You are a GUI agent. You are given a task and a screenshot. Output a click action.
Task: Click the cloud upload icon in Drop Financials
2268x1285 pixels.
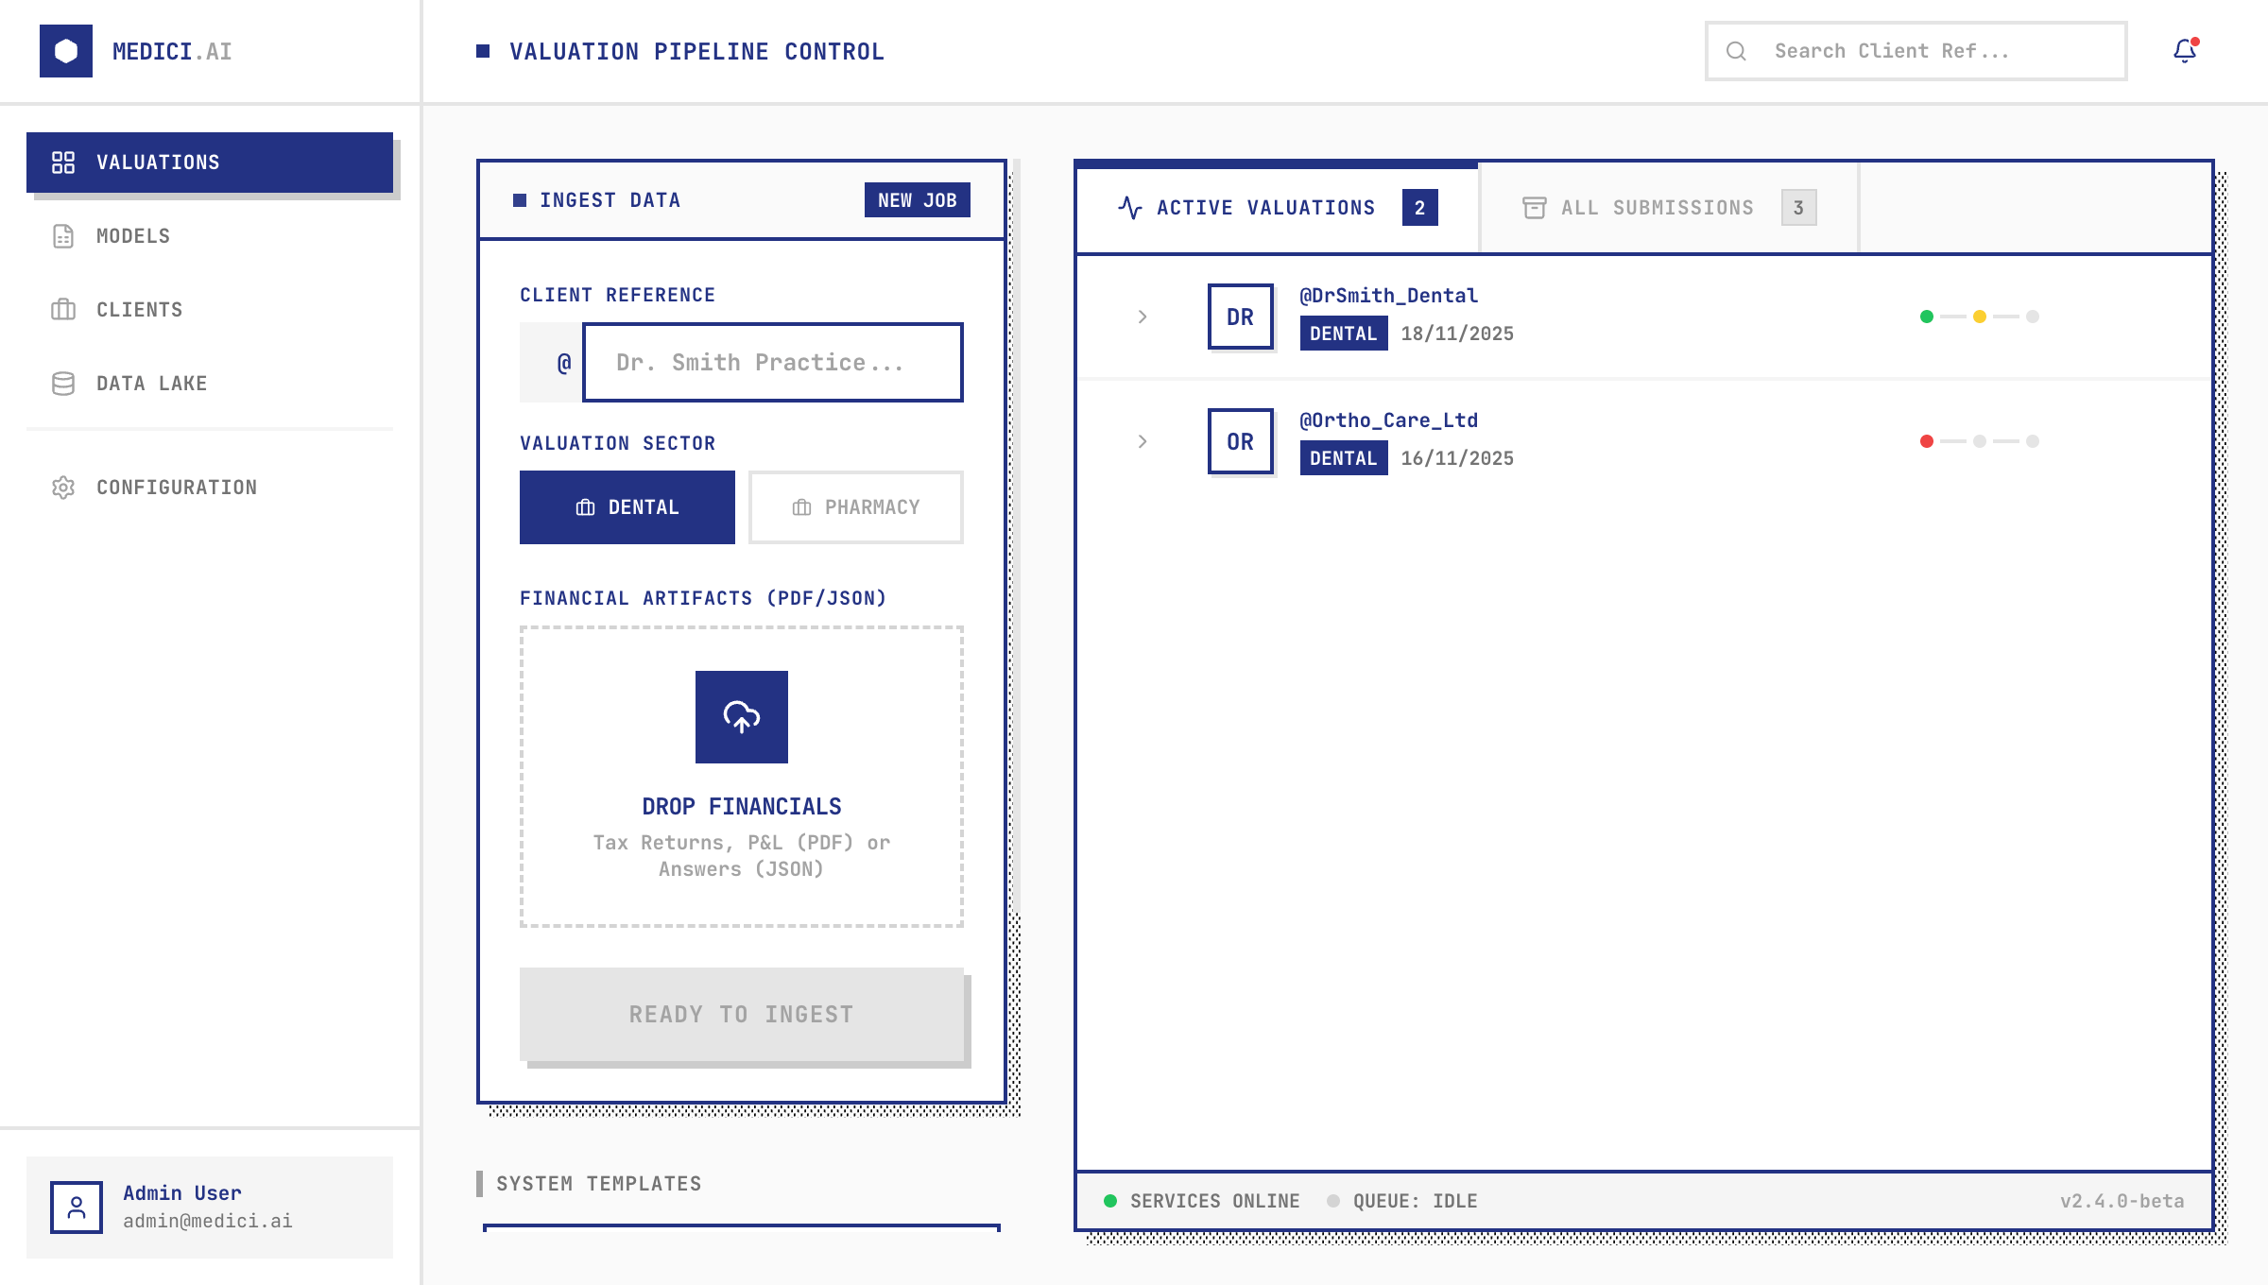tap(741, 717)
